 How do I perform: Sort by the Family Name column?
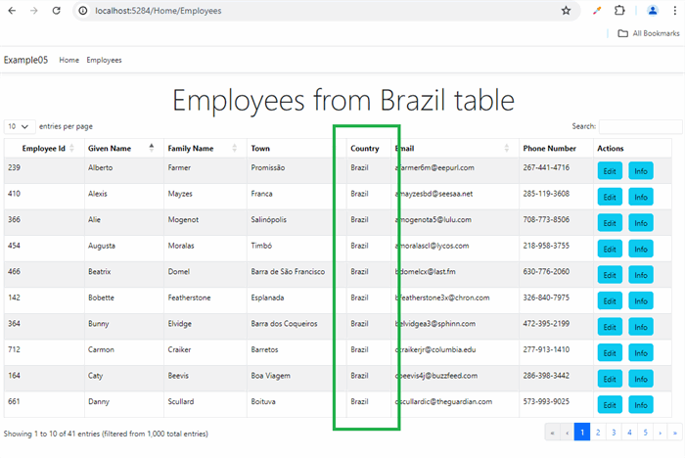point(205,148)
